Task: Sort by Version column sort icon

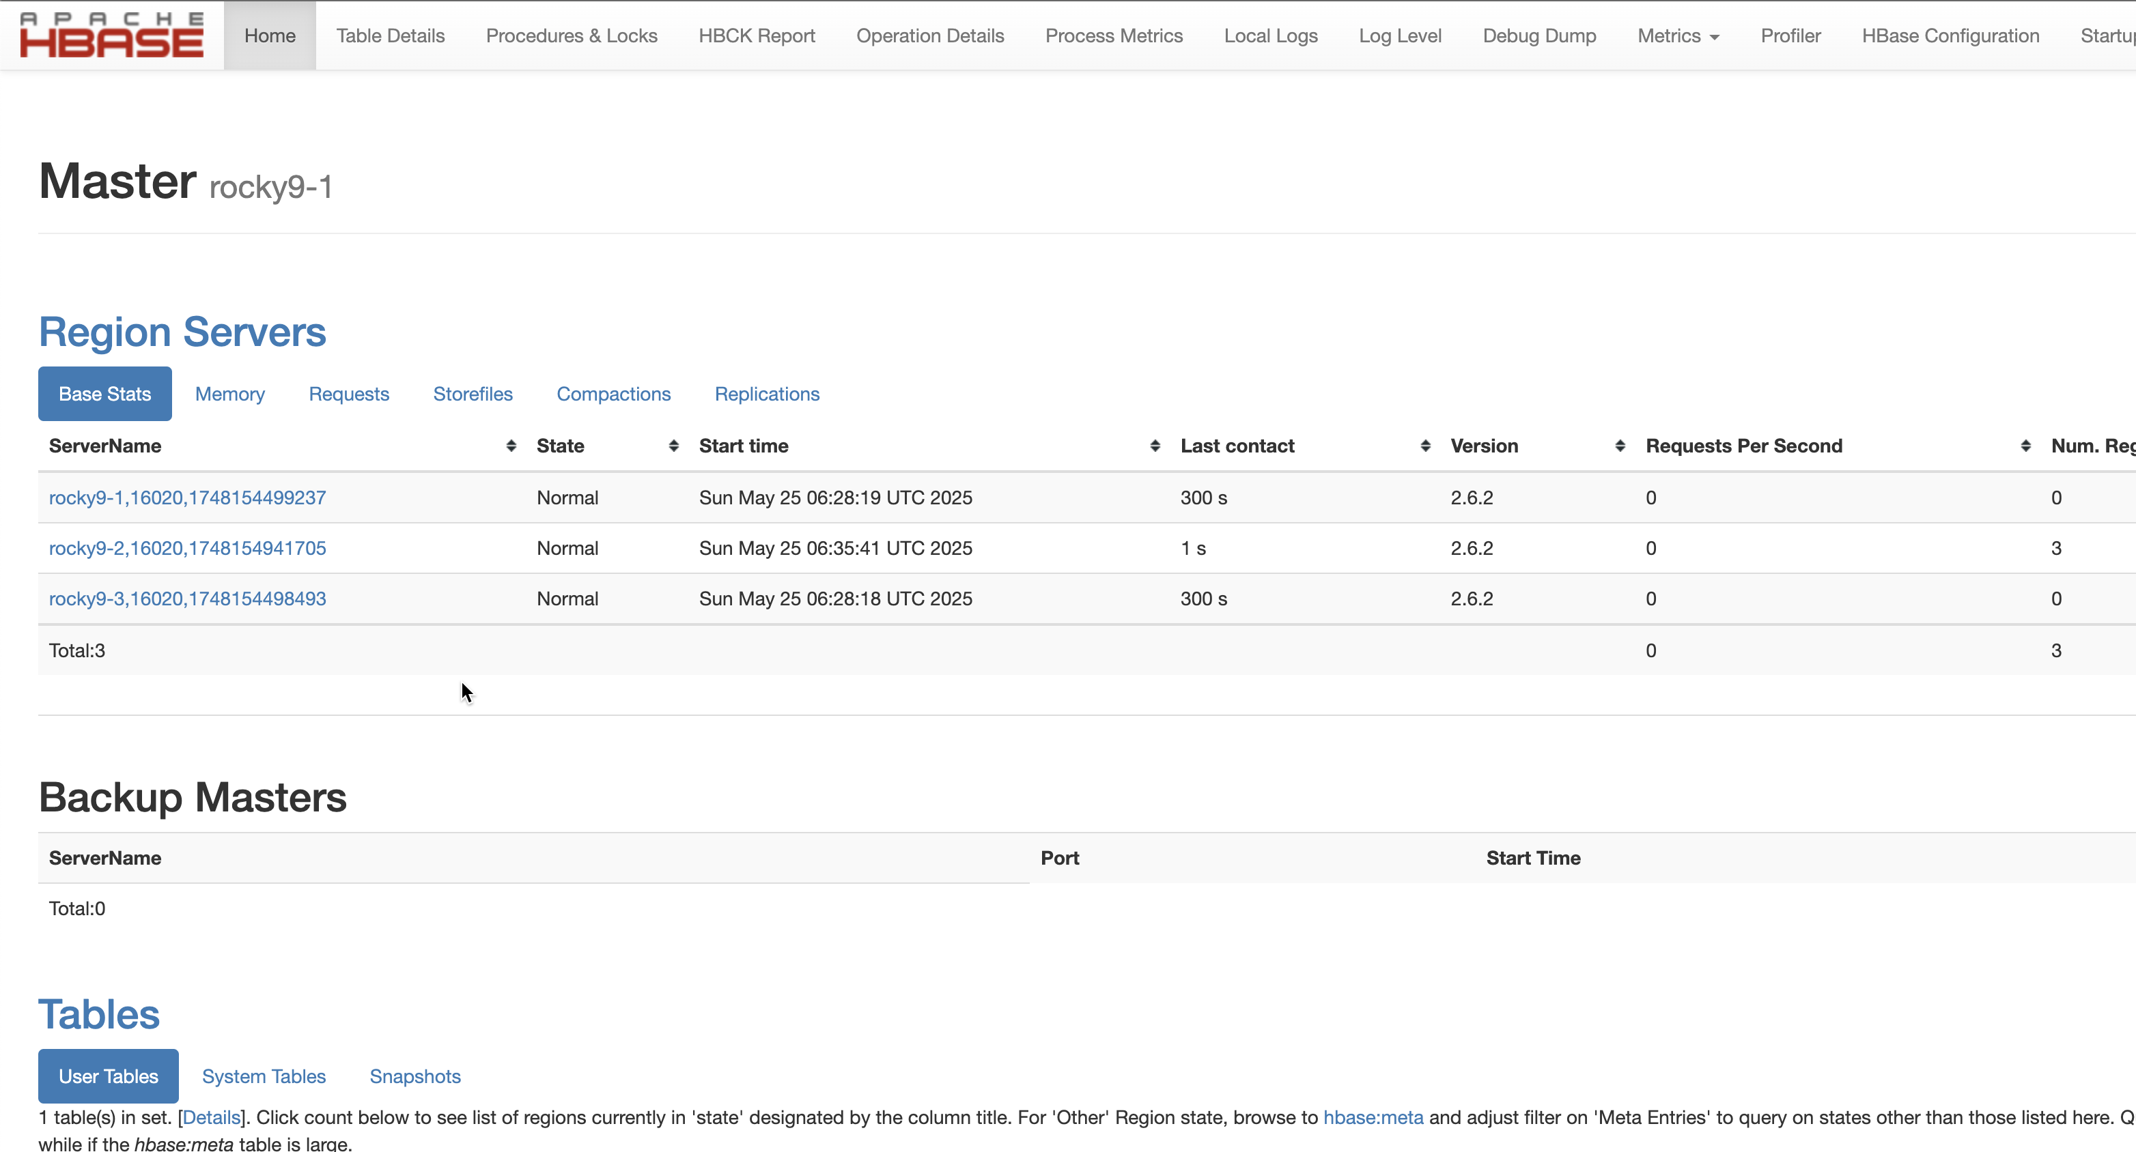Action: [x=1620, y=446]
